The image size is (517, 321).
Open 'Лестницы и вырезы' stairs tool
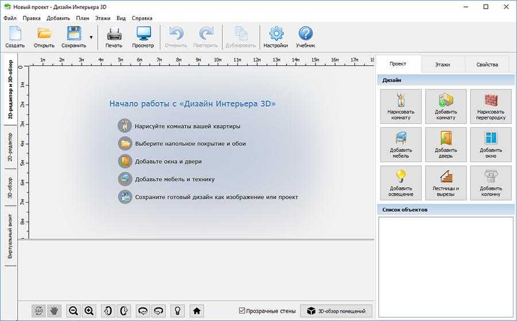(x=445, y=183)
